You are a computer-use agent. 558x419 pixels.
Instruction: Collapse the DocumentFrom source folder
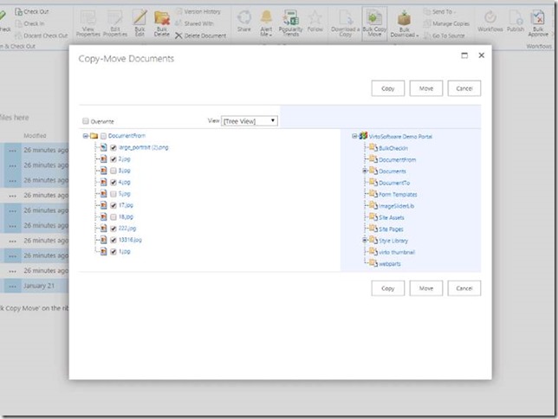tap(85, 136)
